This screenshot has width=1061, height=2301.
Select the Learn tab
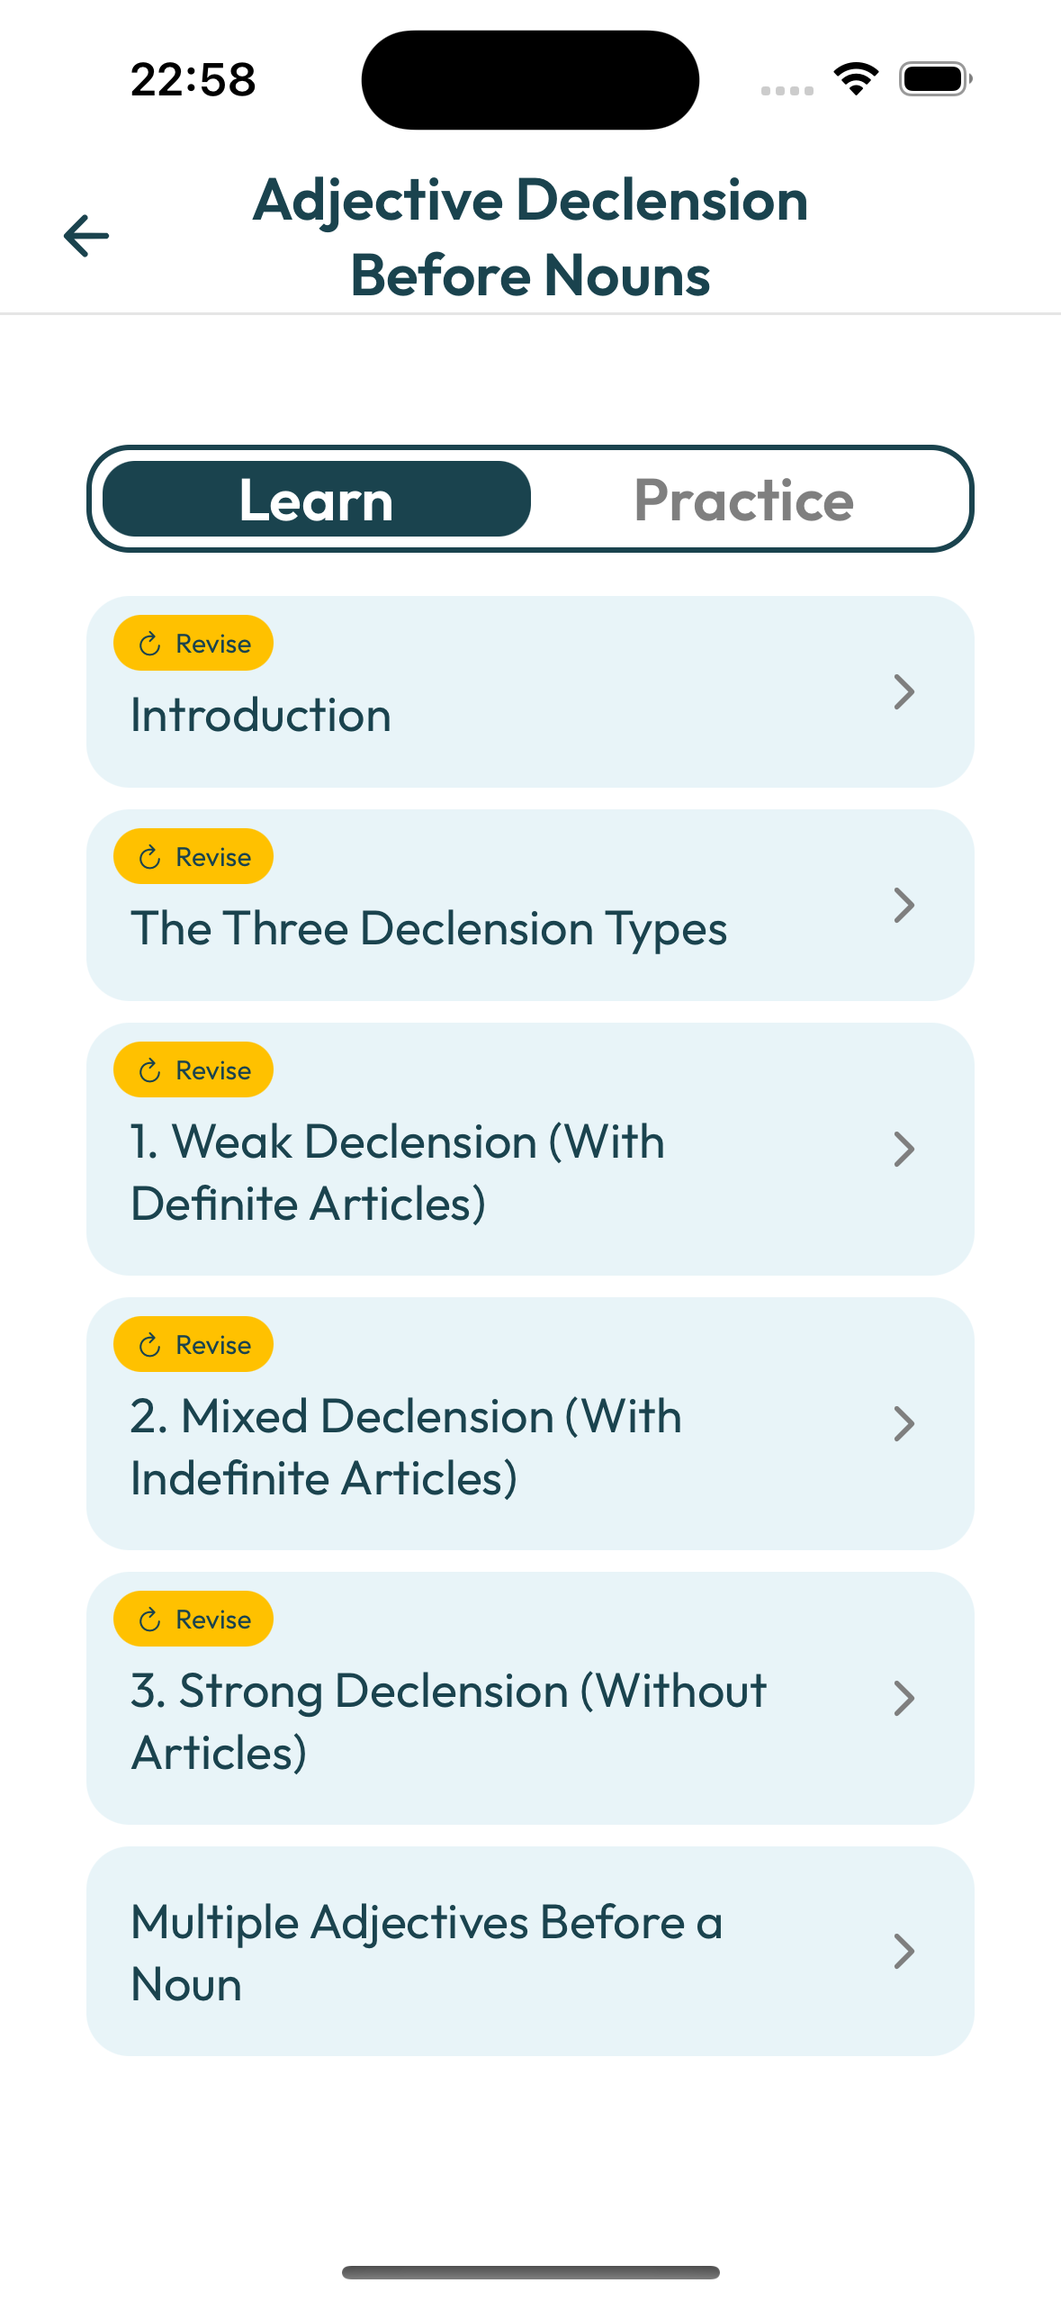pos(317,500)
